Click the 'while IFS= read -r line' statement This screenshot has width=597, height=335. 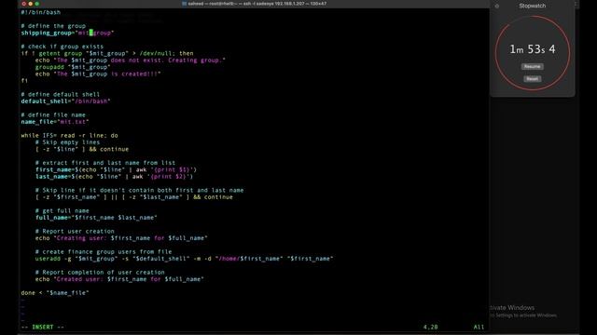coord(69,135)
